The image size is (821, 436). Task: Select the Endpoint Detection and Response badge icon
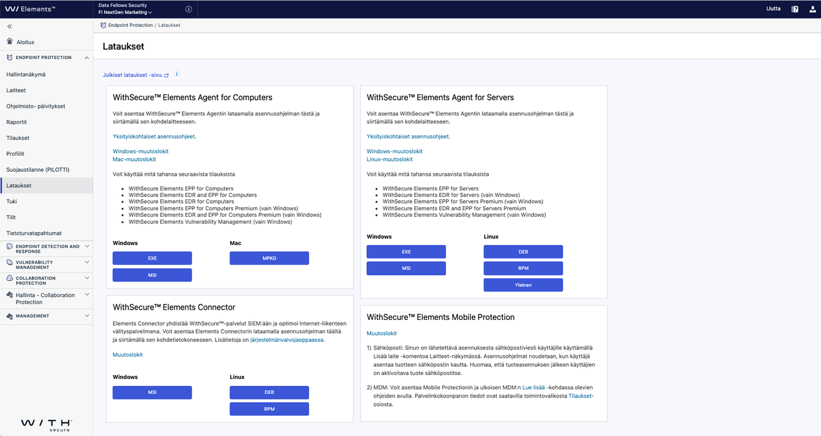tap(8, 247)
